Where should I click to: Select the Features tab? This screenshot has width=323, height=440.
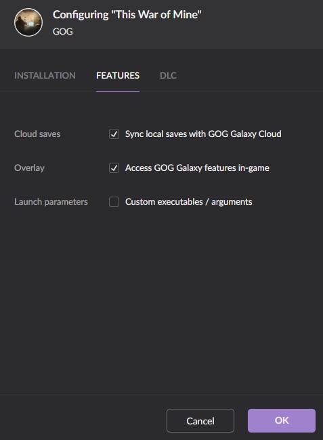pyautogui.click(x=118, y=75)
